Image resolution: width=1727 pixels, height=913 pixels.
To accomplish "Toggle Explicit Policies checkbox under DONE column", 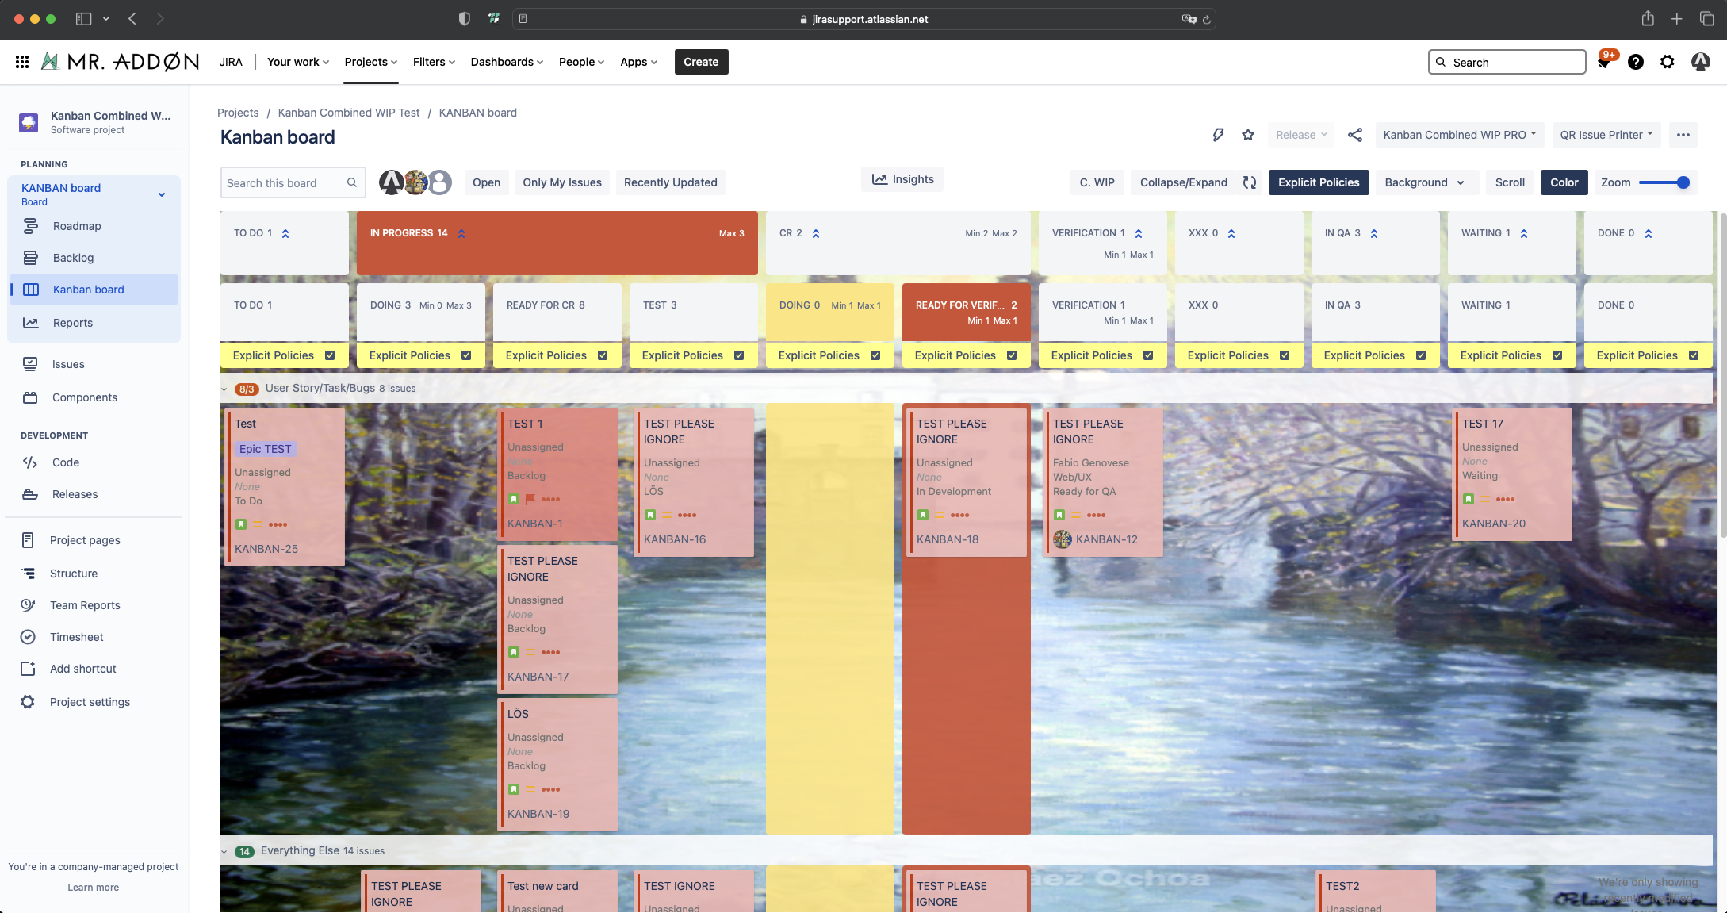I will 1694,355.
